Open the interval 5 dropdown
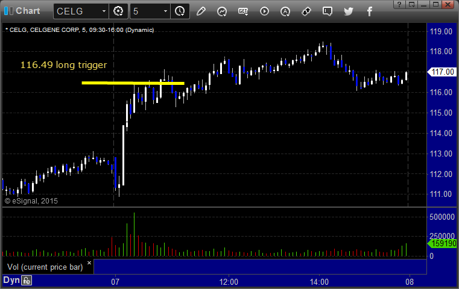This screenshot has width=459, height=289. (165, 11)
